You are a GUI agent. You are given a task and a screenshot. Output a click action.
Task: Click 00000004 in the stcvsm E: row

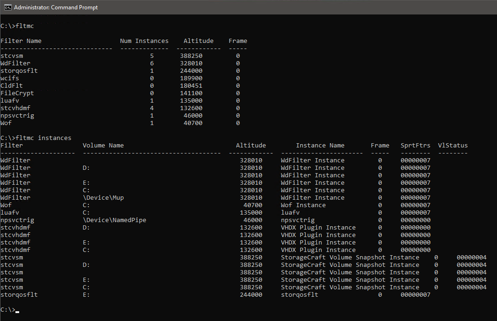tap(471, 280)
